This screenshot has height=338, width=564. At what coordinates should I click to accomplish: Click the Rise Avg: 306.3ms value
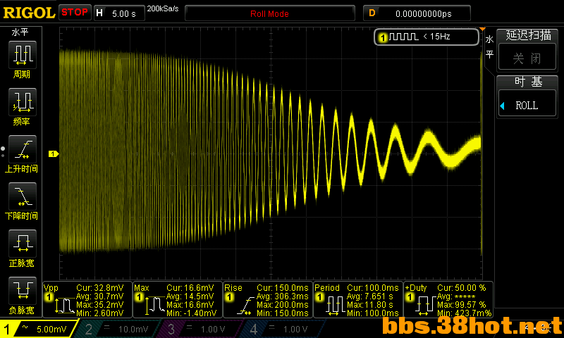tap(283, 296)
